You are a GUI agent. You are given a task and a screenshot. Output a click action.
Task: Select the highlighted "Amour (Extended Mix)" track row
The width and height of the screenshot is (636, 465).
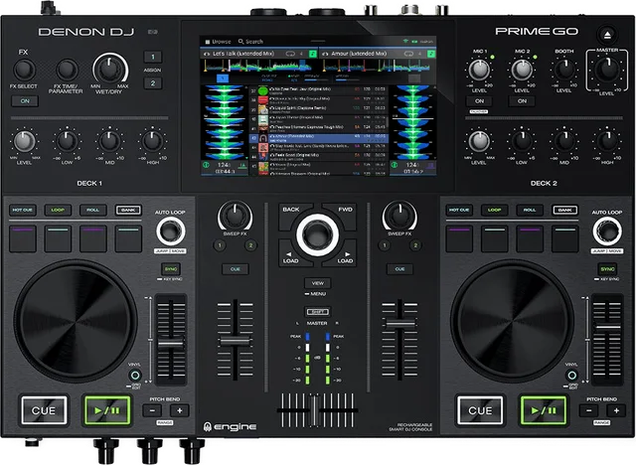[x=318, y=138]
